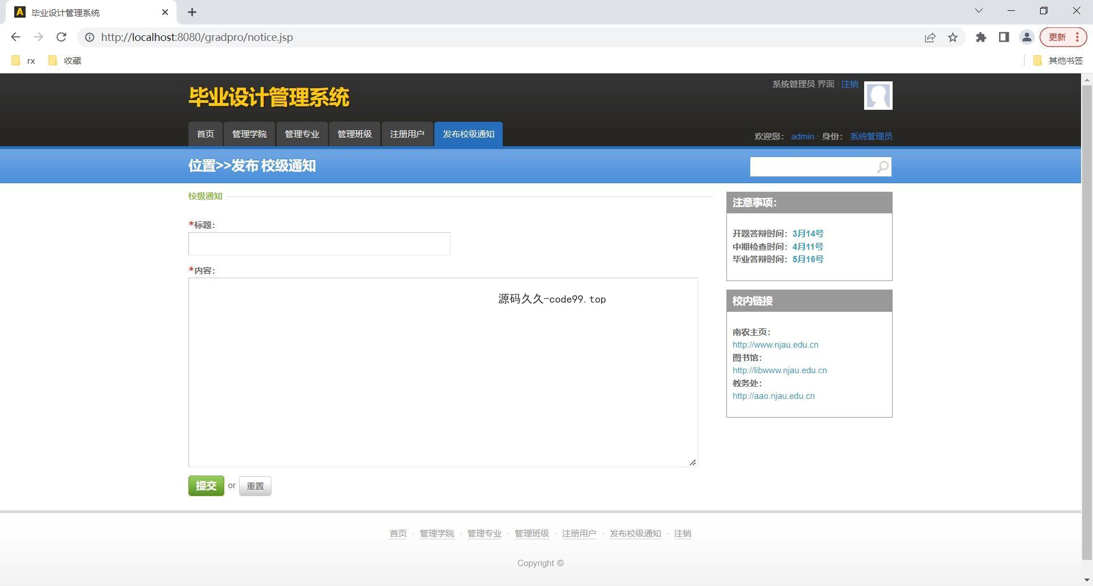Screen dimensions: 1093x586
Task: Open the 其他书签 folder
Action: click(1058, 61)
